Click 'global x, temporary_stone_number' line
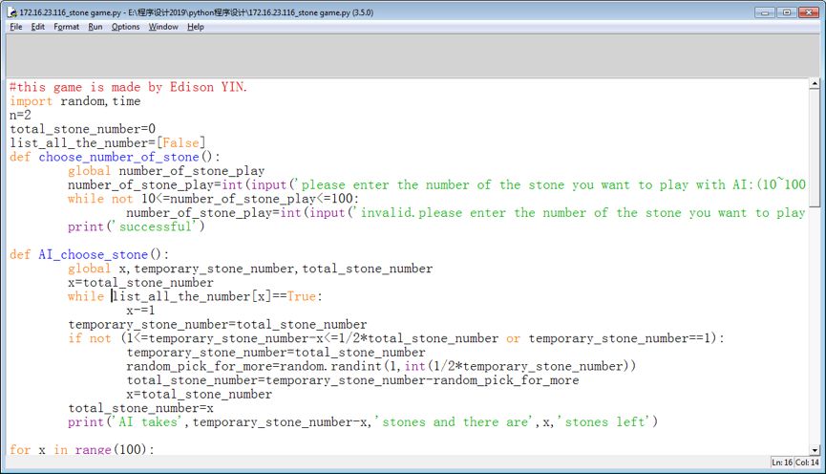Image resolution: width=826 pixels, height=474 pixels. [x=249, y=269]
